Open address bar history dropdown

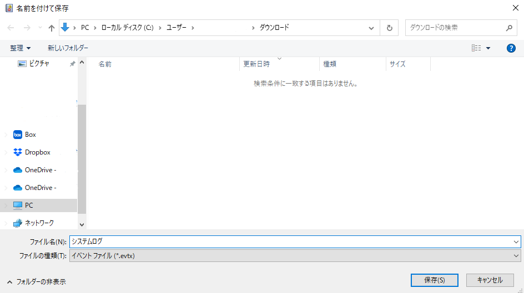pos(371,28)
